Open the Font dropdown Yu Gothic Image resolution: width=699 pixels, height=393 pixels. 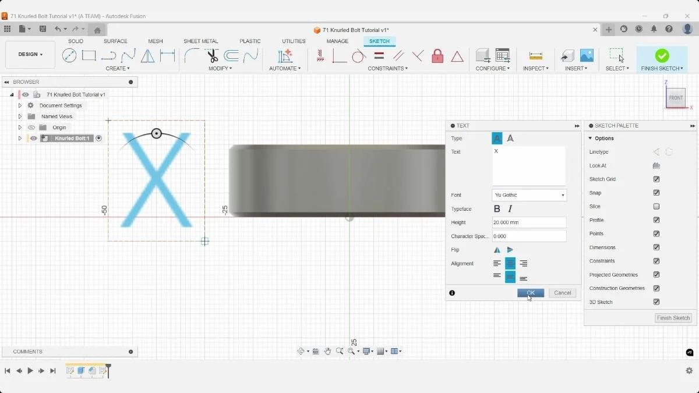click(x=529, y=195)
